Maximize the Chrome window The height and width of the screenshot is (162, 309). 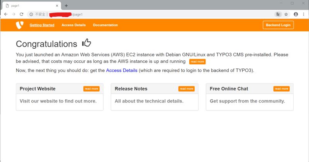[292, 3]
